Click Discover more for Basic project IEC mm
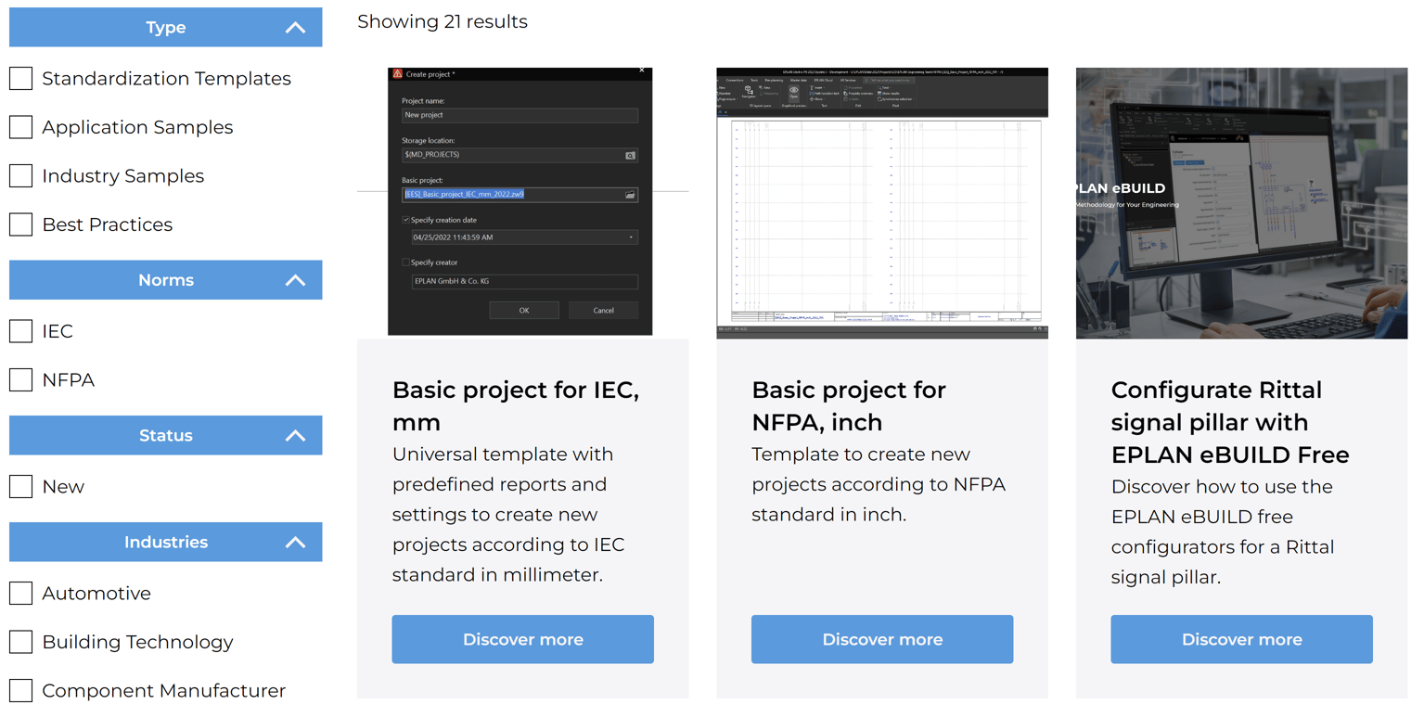 click(x=522, y=639)
